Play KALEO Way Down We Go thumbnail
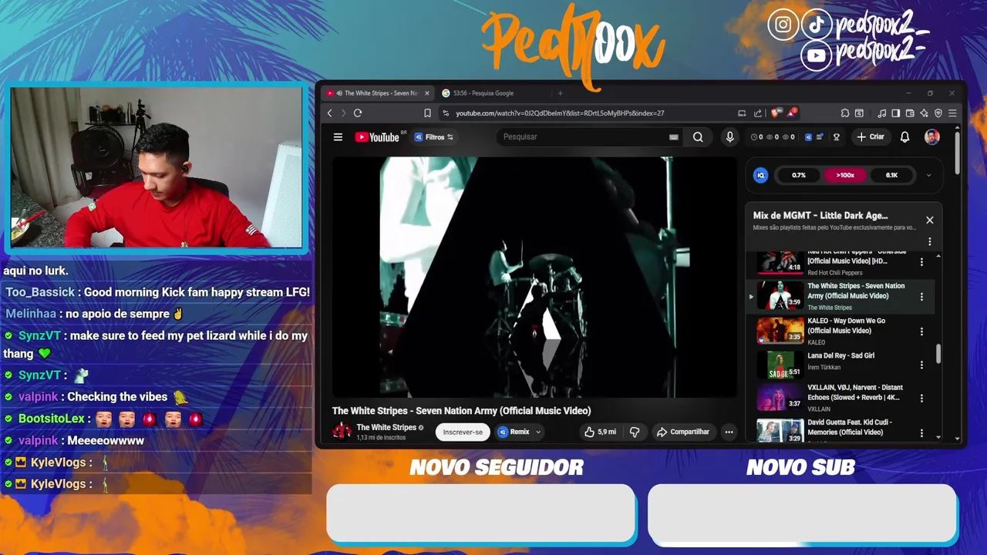 (x=780, y=330)
